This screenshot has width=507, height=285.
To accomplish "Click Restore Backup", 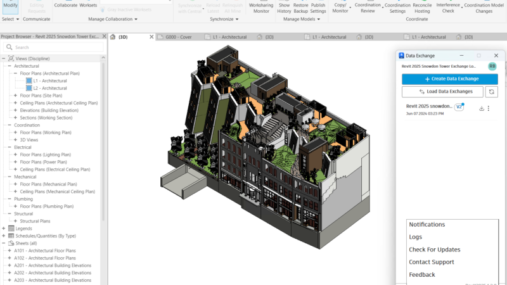I will (x=300, y=8).
